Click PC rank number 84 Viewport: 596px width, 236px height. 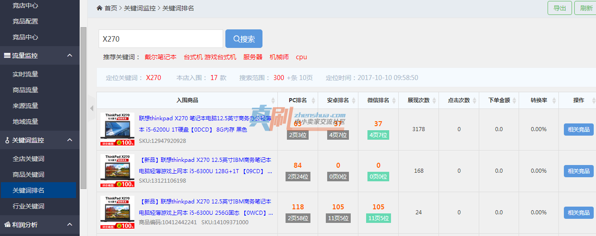tap(298, 165)
